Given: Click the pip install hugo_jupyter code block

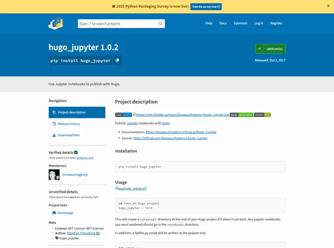Looking at the screenshot, I should (200, 167).
